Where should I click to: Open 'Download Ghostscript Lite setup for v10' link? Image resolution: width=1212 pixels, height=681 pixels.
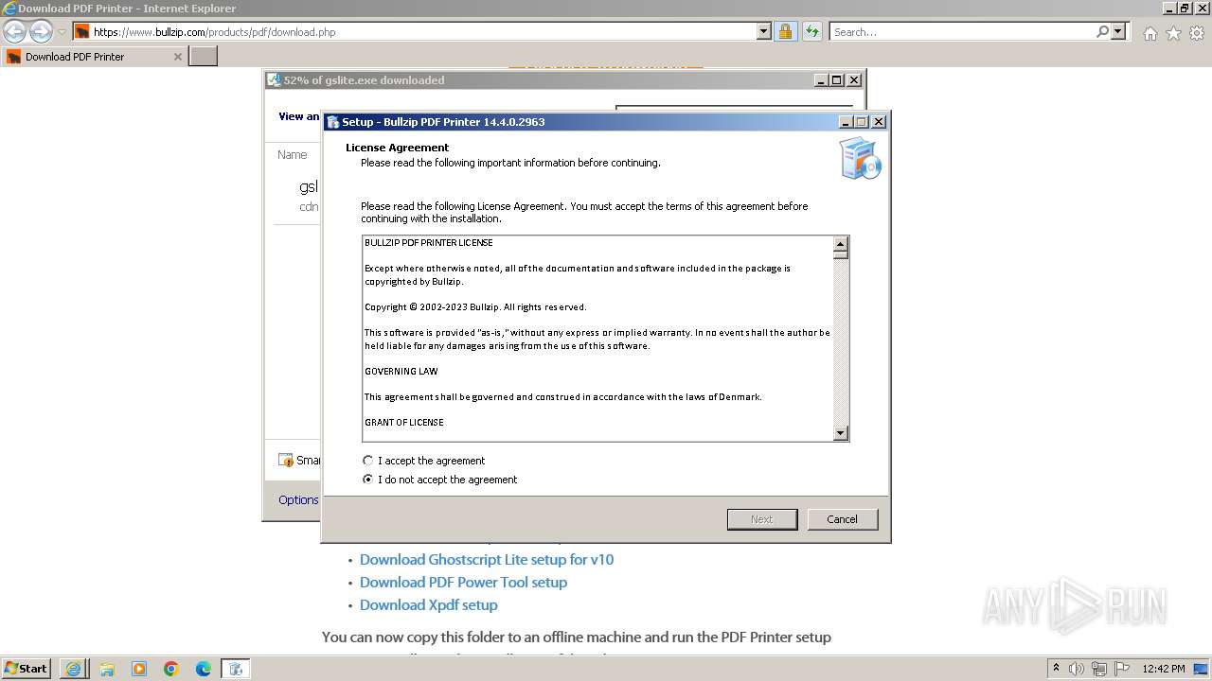click(487, 559)
